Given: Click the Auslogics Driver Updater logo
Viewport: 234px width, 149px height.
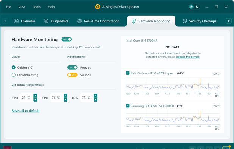Looking at the screenshot, I should (97, 7).
